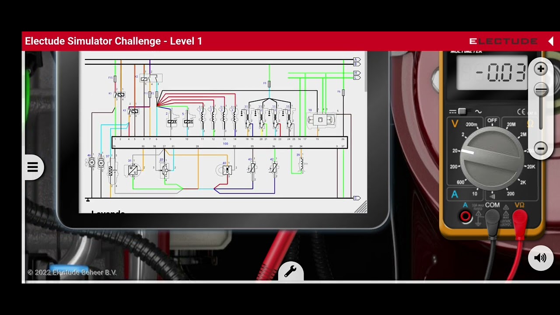Select component 10 in the diagram
The width and height of the screenshot is (560, 315).
[322, 119]
